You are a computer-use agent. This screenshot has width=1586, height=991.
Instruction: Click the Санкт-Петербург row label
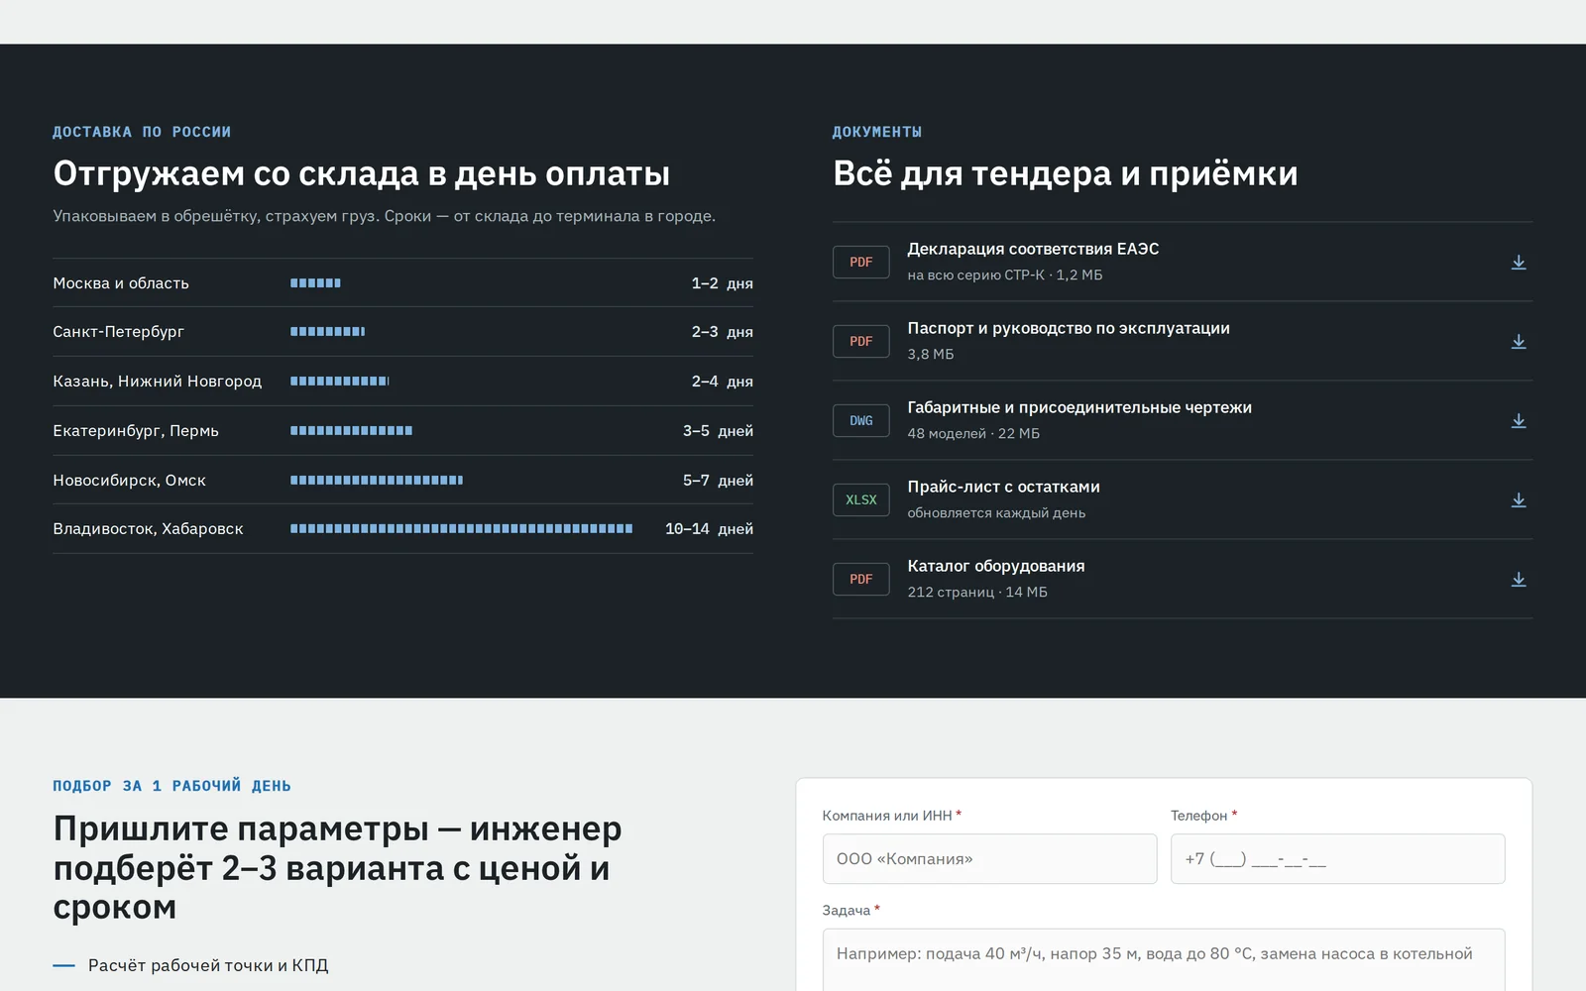coord(119,332)
